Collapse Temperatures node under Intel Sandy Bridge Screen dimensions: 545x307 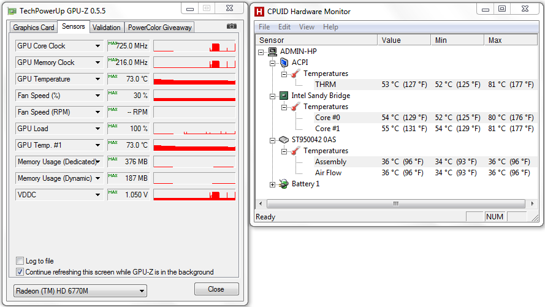click(284, 107)
